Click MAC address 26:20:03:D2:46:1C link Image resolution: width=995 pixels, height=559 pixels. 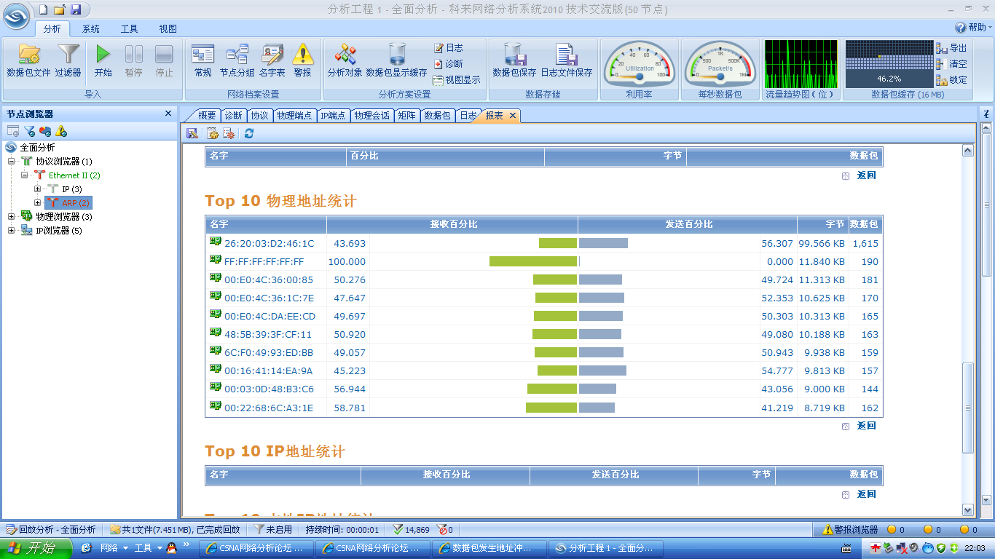[x=269, y=244]
